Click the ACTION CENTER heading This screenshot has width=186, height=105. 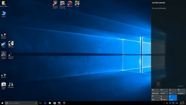[x=158, y=3]
